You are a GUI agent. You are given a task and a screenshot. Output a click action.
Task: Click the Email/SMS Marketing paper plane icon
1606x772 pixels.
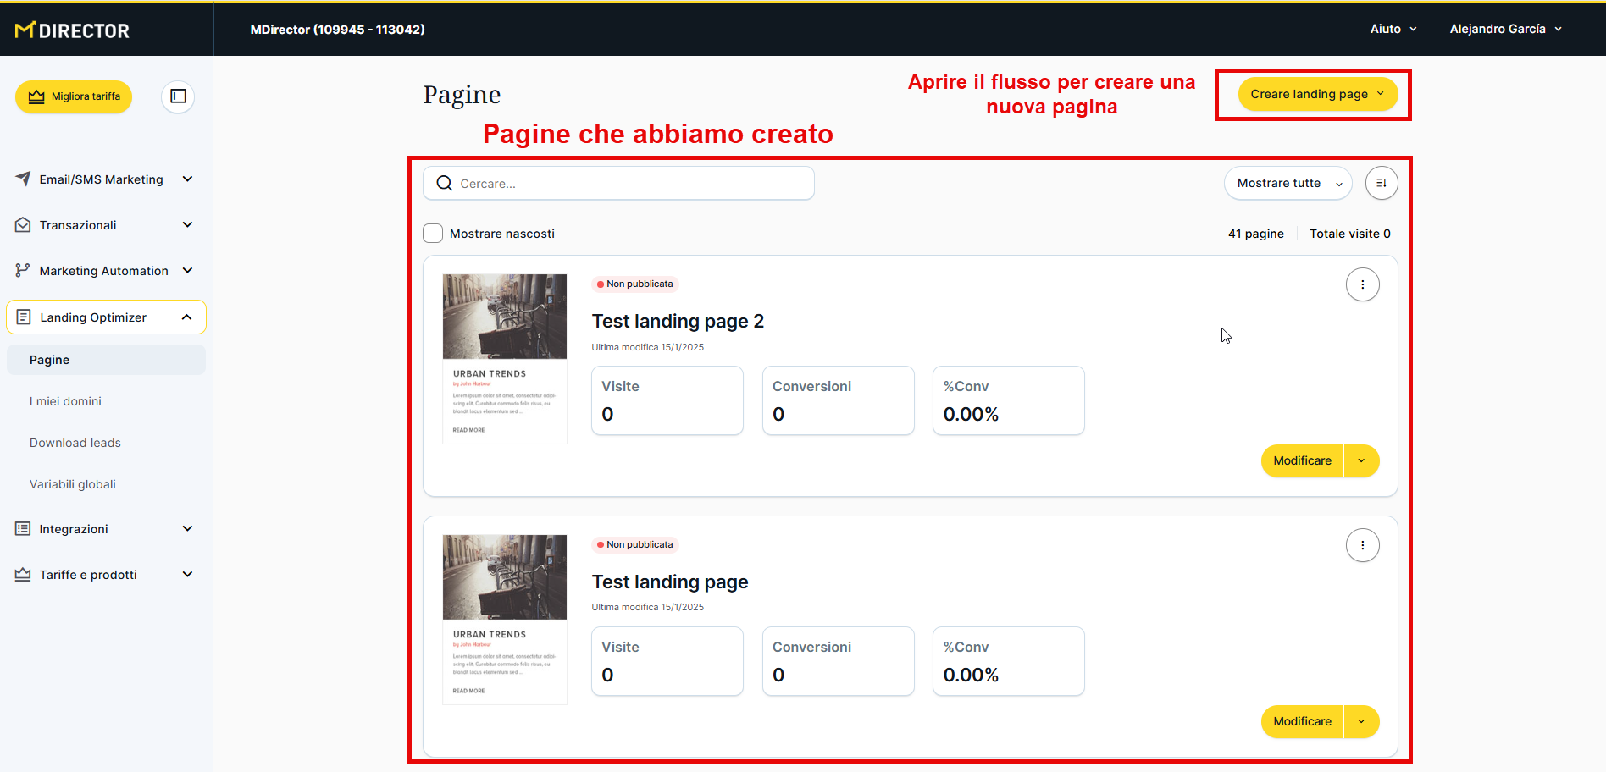tap(23, 179)
